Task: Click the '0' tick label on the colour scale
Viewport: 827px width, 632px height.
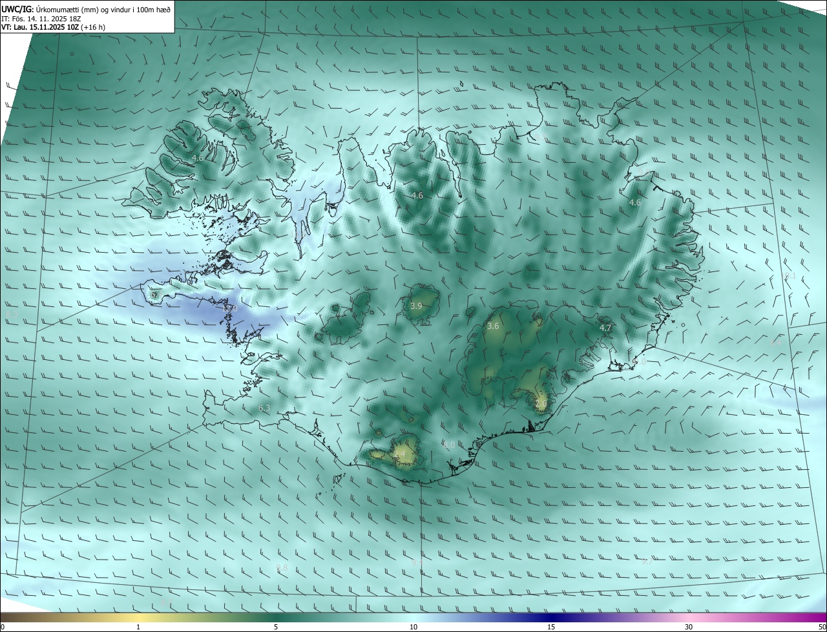Action: [x=3, y=627]
